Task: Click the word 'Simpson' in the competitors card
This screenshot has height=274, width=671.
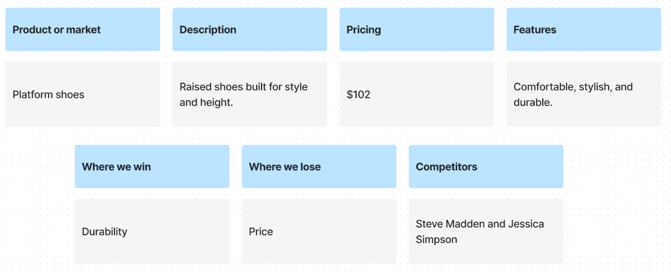Action: (x=436, y=240)
